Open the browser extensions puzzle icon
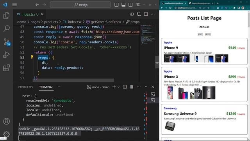 point(234,8)
